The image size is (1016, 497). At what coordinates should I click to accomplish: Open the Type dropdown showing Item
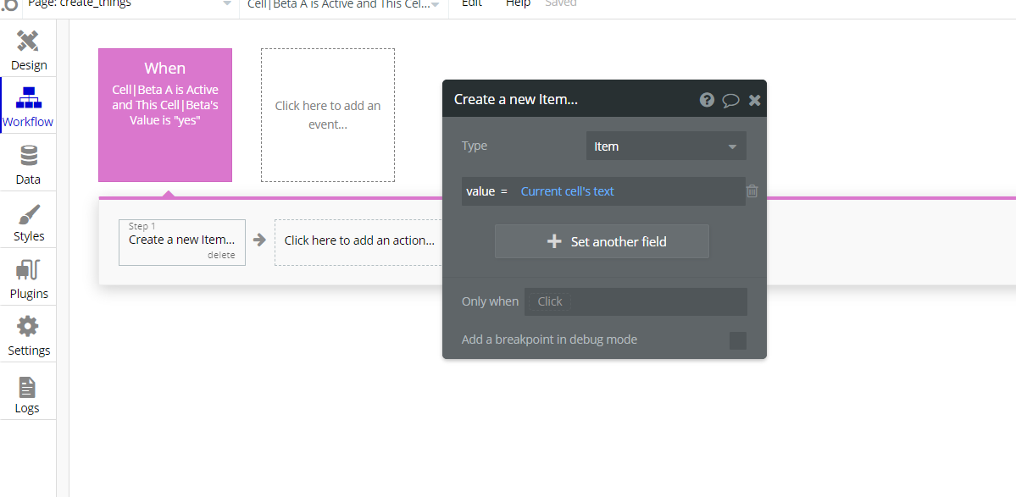click(666, 146)
